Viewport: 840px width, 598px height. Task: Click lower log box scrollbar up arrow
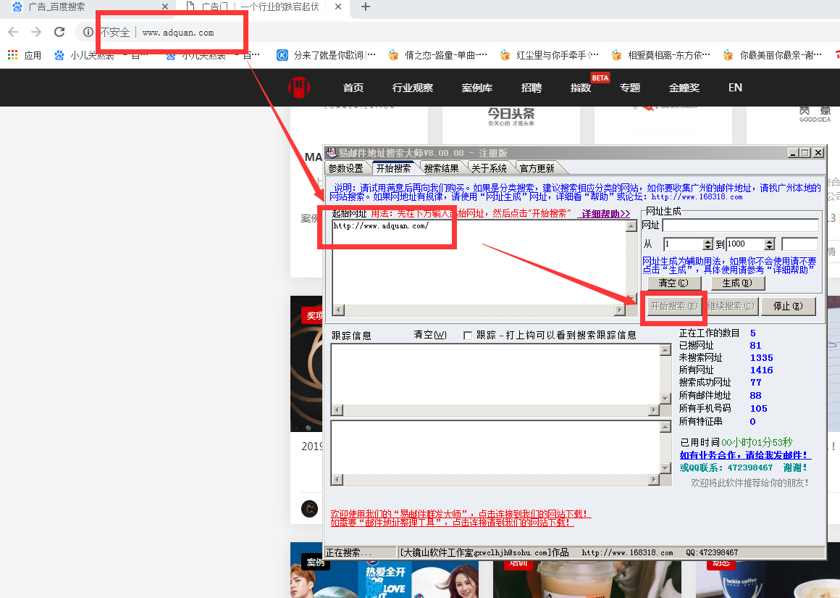665,427
